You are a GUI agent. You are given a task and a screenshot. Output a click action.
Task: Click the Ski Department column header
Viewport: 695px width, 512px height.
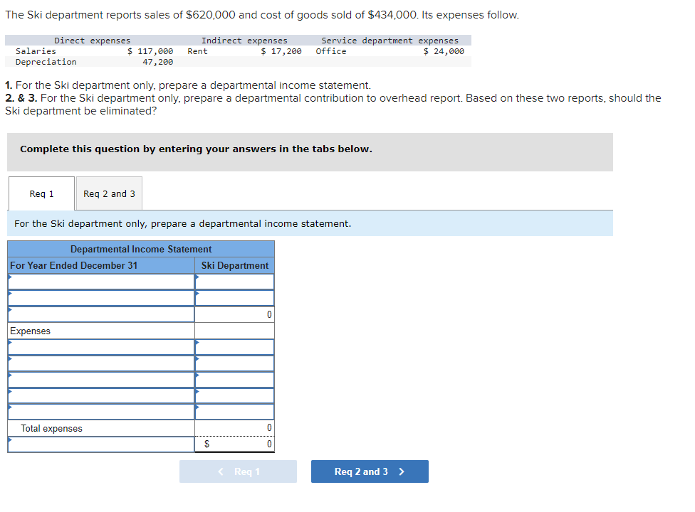[234, 265]
